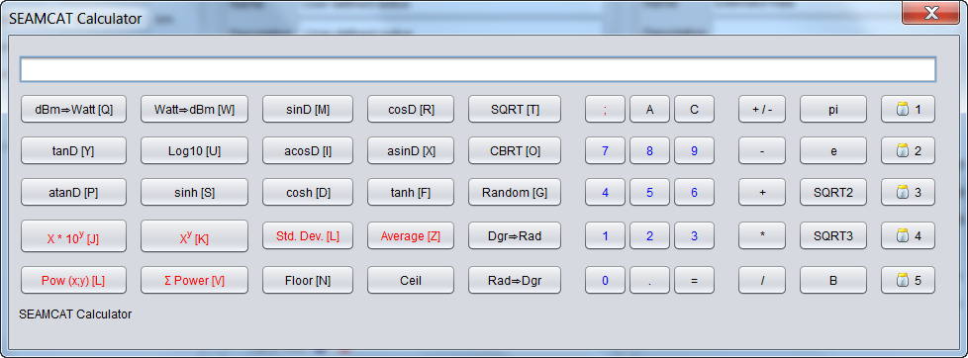Click the X^y [K] power button
Screen dimensions: 968x358
tap(194, 235)
